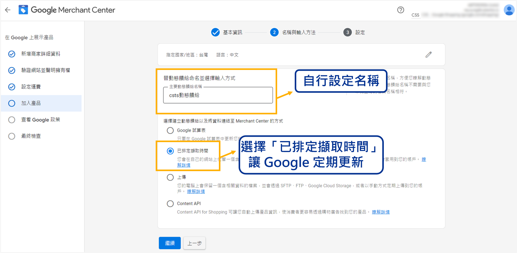Click the checkmark icon beside 驗證網站並聲明擁有權

click(x=12, y=70)
